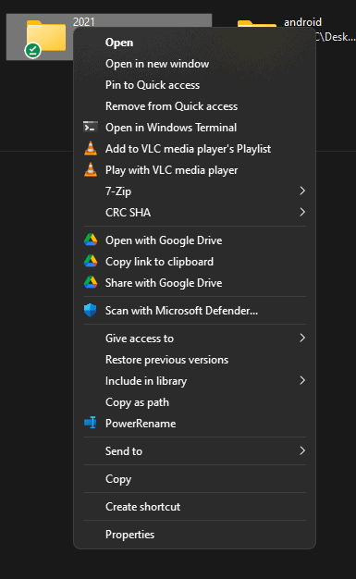This screenshot has width=356, height=579.
Task: Select Copy as path
Action: (x=194, y=402)
